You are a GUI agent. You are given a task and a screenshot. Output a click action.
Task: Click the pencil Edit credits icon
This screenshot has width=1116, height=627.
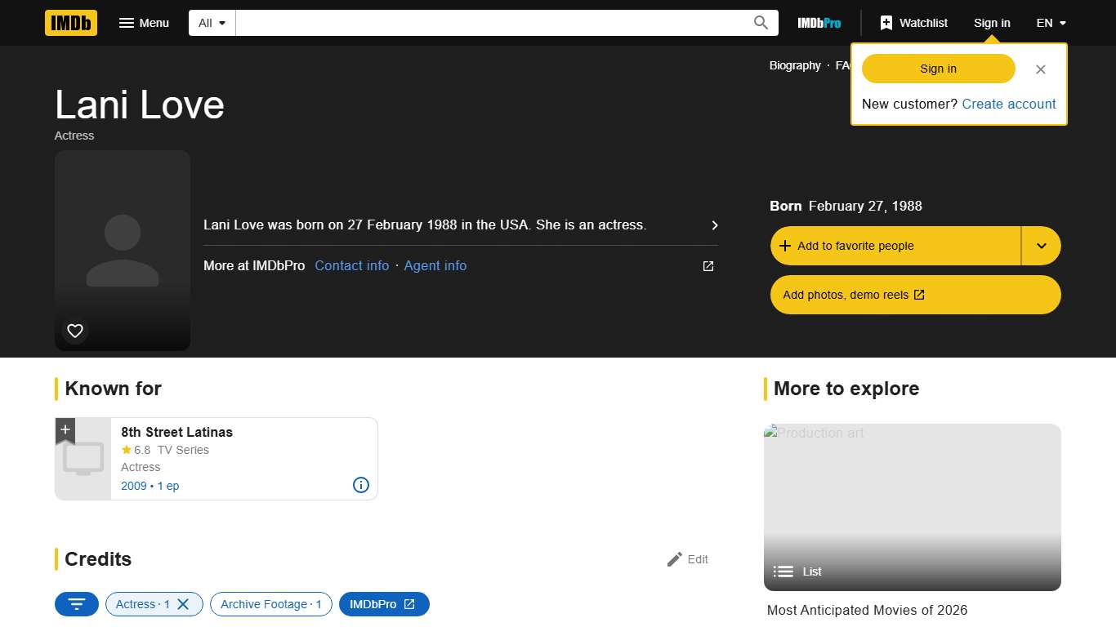(x=675, y=559)
